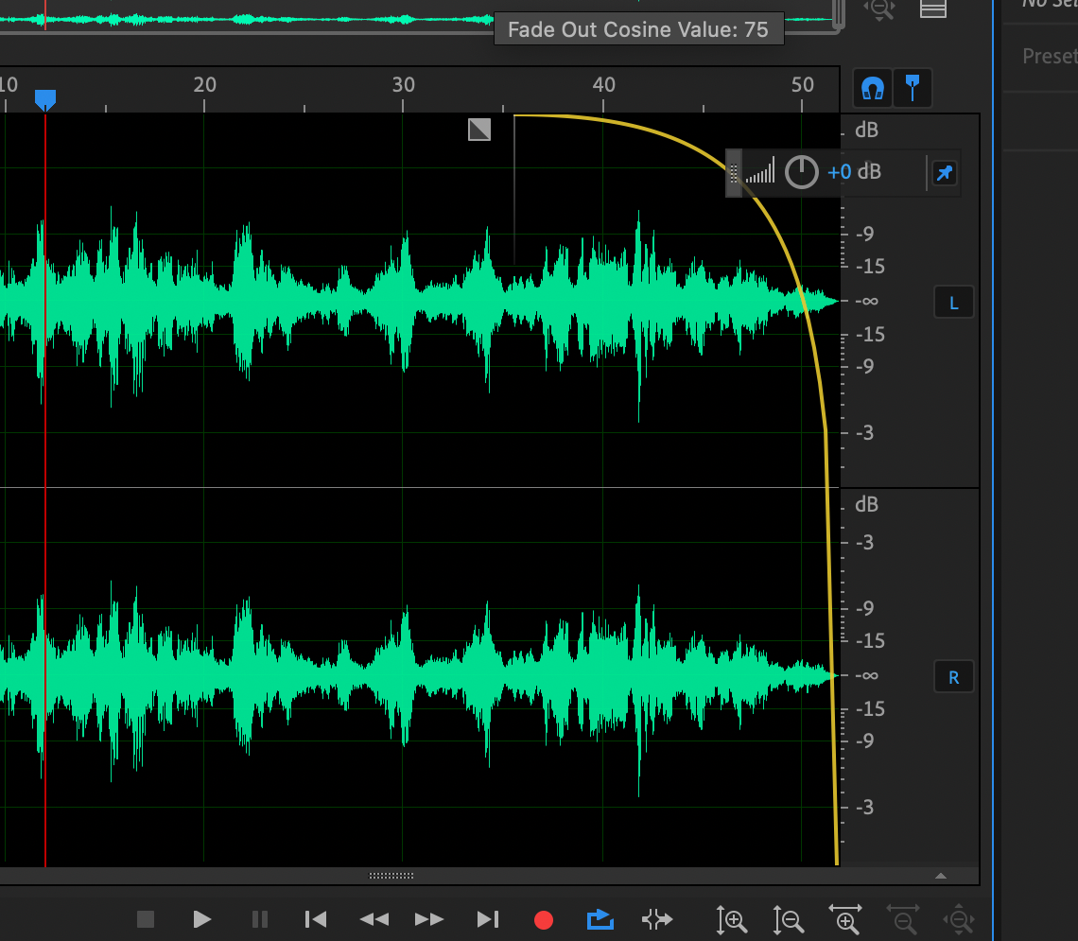Click the Fade Out handle square
Image resolution: width=1078 pixels, height=941 pixels.
[479, 130]
